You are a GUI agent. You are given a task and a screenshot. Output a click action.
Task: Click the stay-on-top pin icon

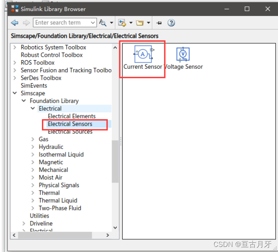[159, 22]
